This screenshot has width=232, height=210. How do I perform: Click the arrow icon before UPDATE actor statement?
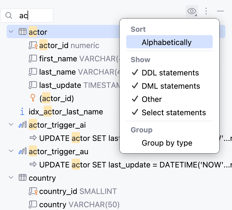33,138
